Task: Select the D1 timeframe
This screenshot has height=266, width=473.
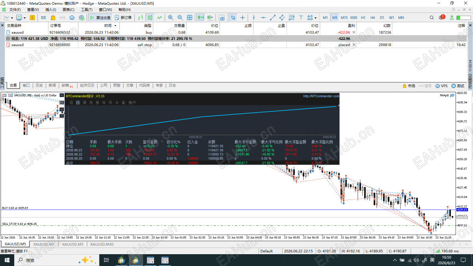Action: point(382,17)
